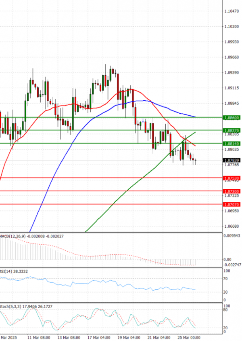
Task: Click the MACD zero level 0.00
Action: click(x=227, y=259)
